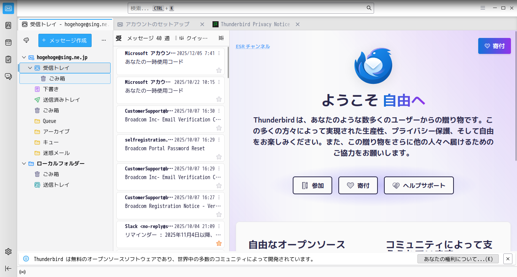
Task: Click あなたの権利について...(K) button
Action: [458, 259]
